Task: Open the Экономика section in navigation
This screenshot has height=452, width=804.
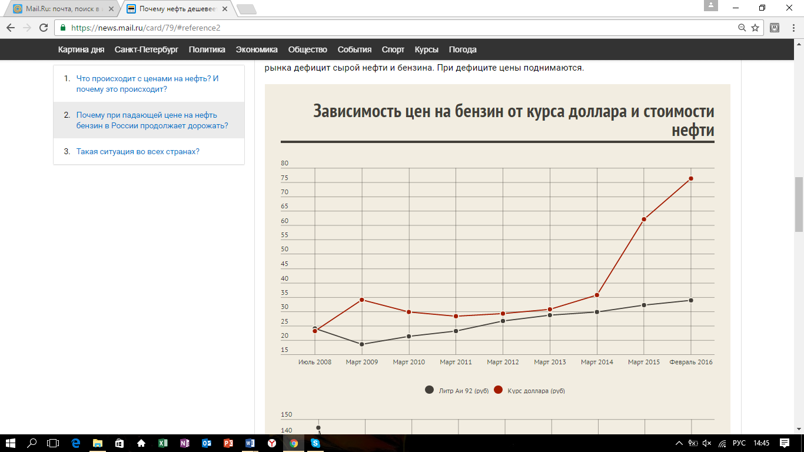Action: (256, 49)
